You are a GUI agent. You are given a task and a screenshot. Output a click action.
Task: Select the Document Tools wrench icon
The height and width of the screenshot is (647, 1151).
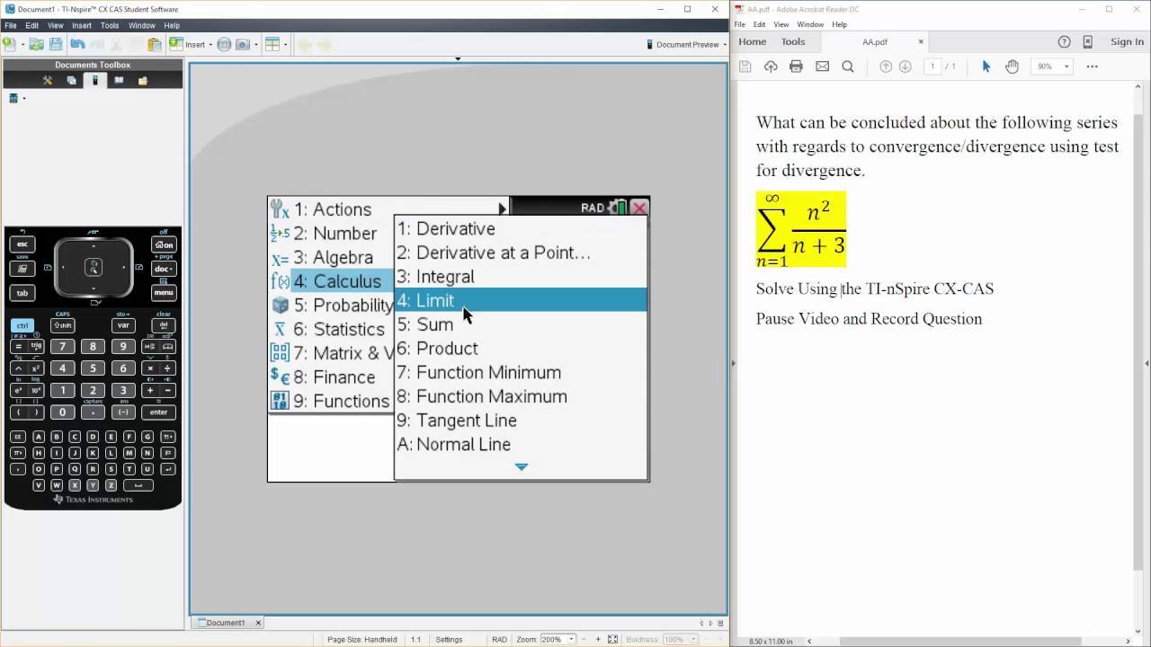(48, 80)
